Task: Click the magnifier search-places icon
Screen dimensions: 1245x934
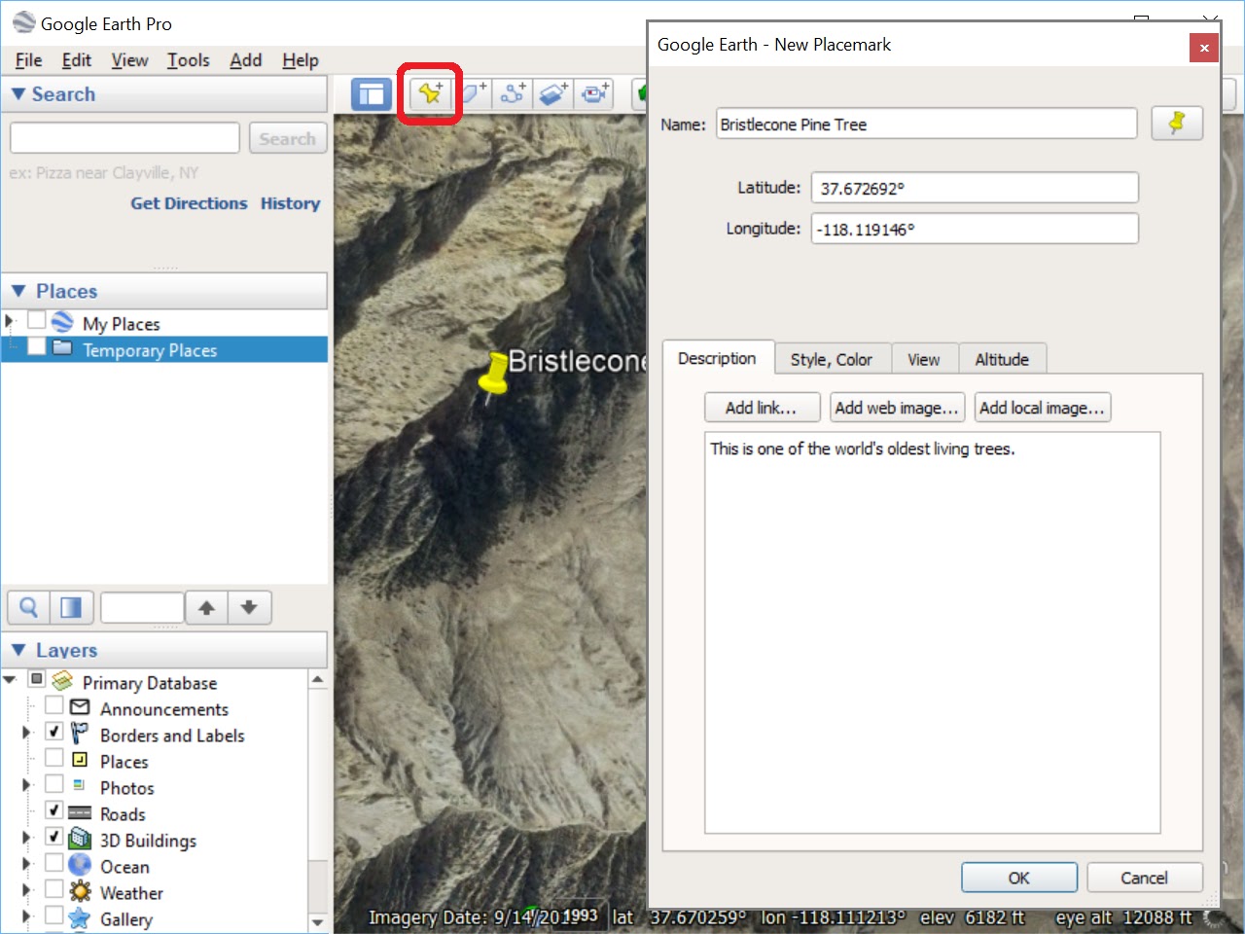Action: tap(29, 608)
